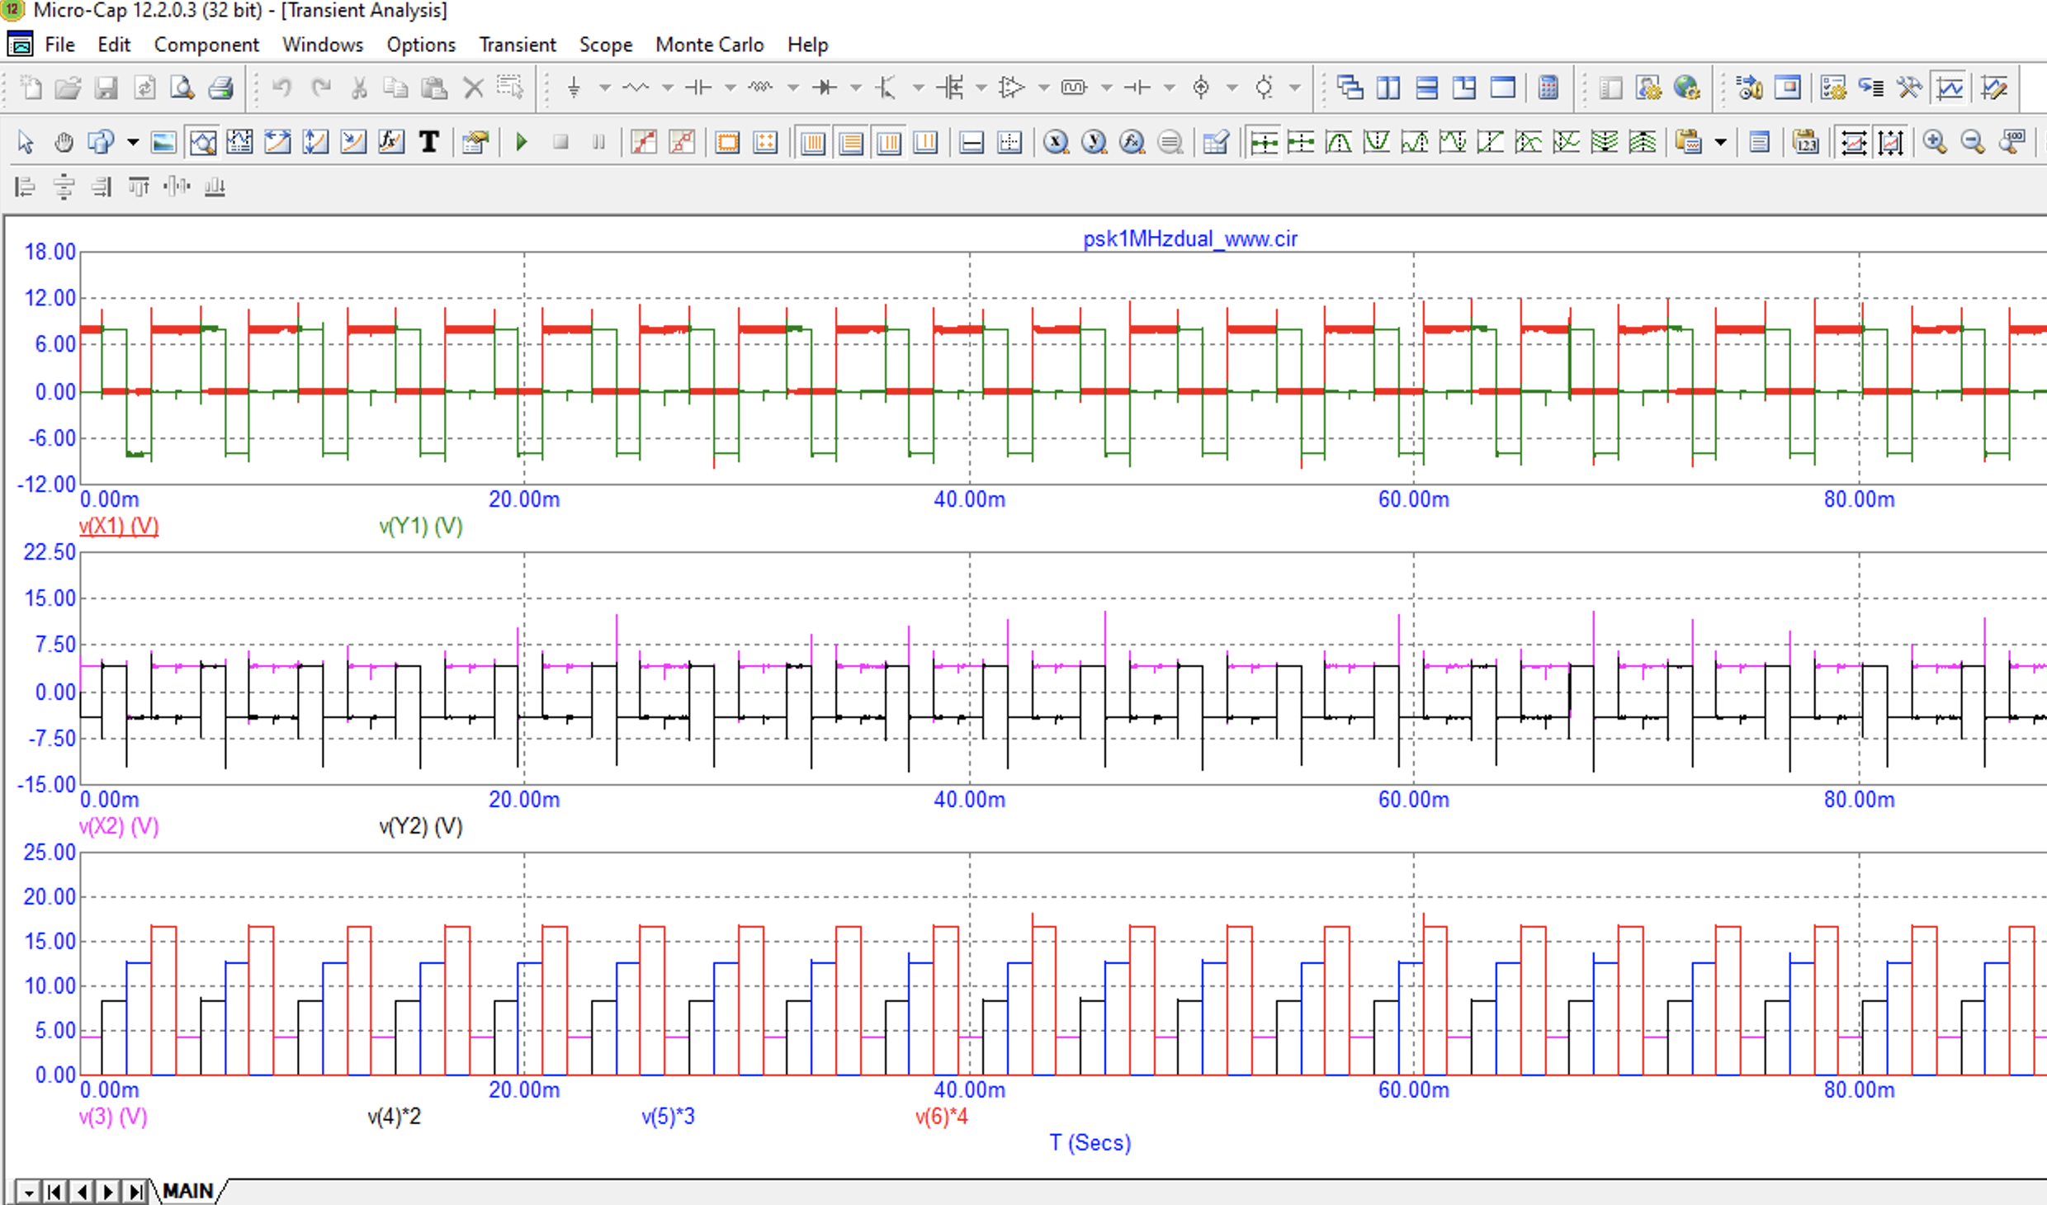Click the psk1MHzdual_www.cir plot title
Image resolution: width=2047 pixels, height=1205 pixels.
click(1190, 239)
